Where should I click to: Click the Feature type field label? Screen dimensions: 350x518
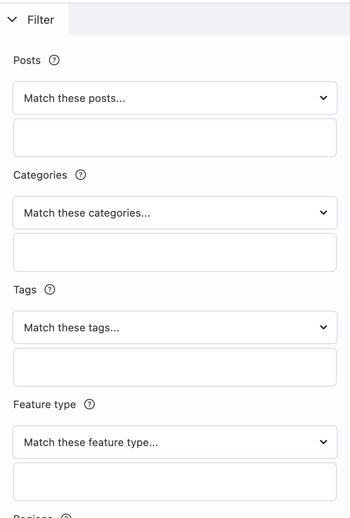point(45,405)
